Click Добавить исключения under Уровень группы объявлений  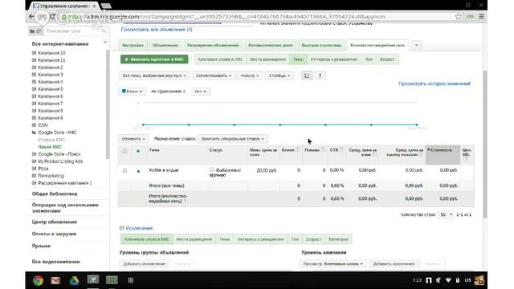click(144, 264)
